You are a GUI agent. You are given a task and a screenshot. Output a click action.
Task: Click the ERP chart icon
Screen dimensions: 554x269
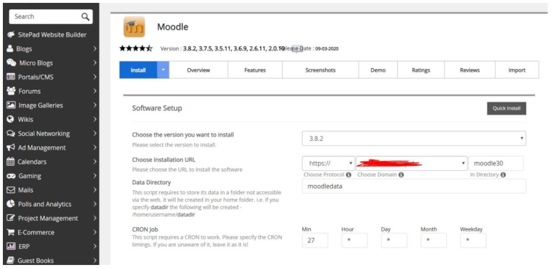point(11,247)
